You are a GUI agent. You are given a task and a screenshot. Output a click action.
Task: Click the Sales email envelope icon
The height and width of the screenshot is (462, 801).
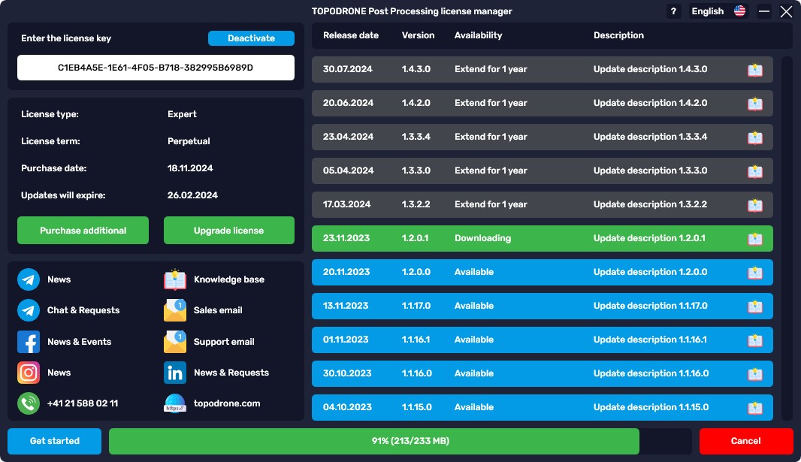point(175,310)
